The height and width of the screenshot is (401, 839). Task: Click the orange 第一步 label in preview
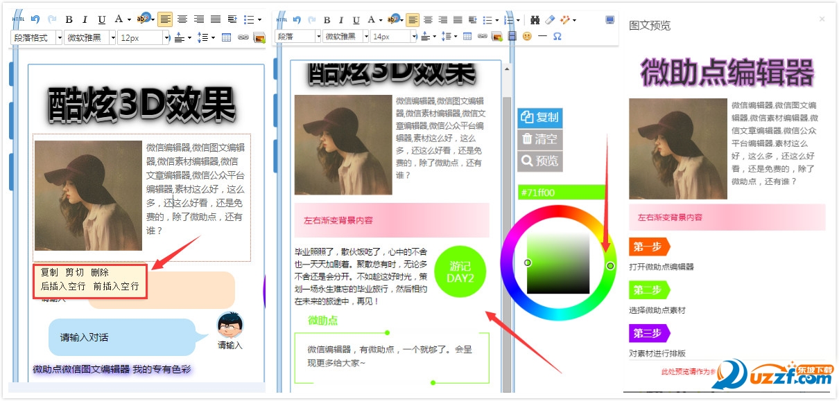click(x=649, y=247)
